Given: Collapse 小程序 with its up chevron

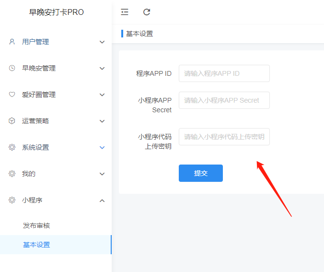Looking at the screenshot, I should [x=102, y=201].
